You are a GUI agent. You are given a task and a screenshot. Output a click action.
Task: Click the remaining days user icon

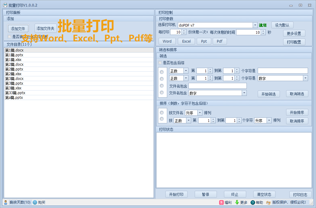[x=6, y=202]
